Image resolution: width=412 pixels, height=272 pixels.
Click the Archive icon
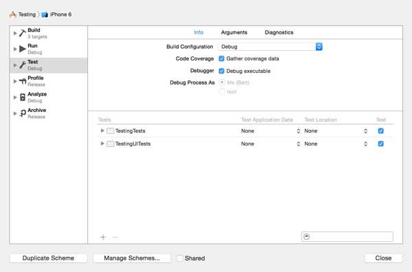(x=23, y=113)
